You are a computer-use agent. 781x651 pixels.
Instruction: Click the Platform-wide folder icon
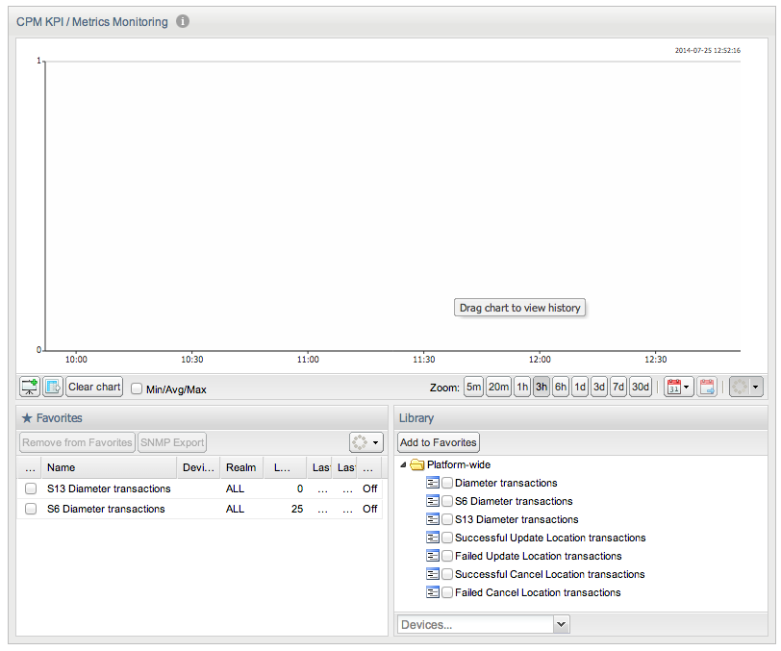click(x=416, y=464)
